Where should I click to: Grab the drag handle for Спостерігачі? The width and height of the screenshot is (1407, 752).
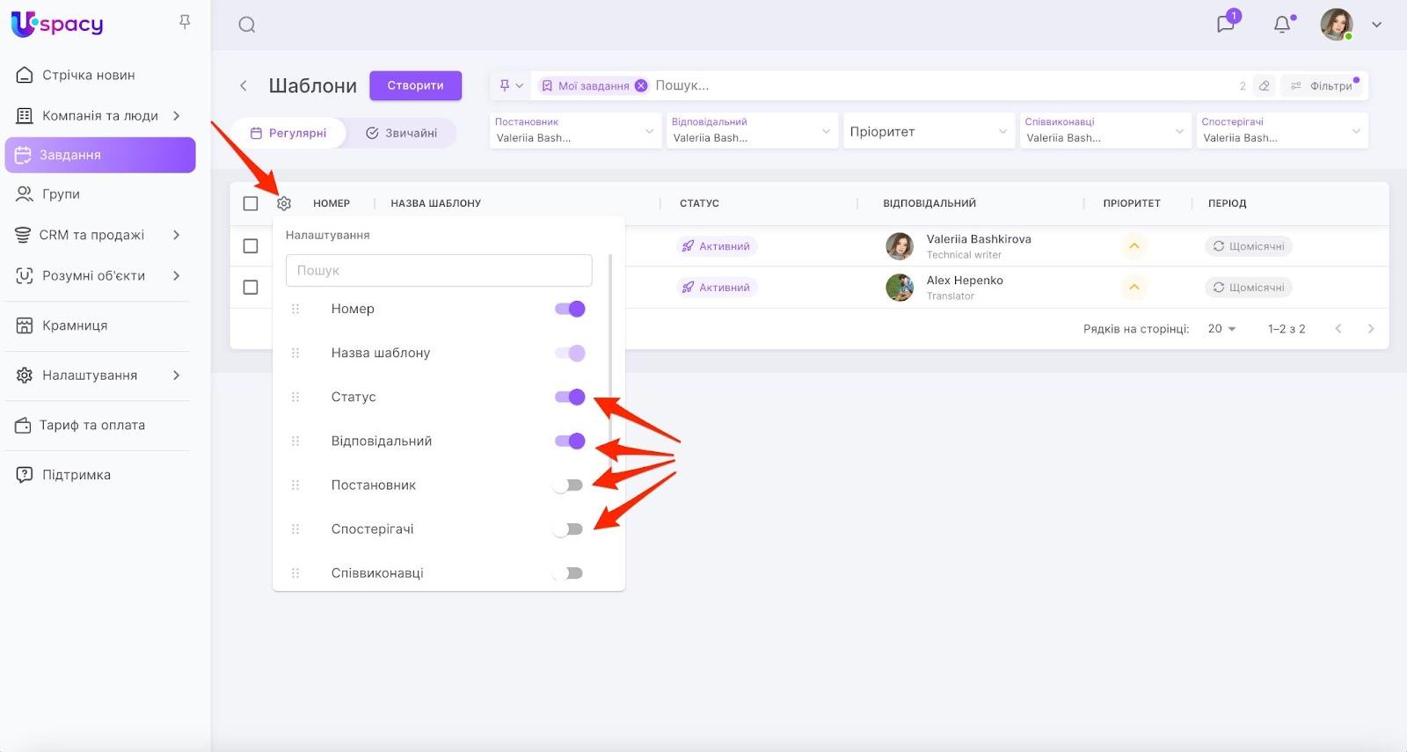coord(295,529)
